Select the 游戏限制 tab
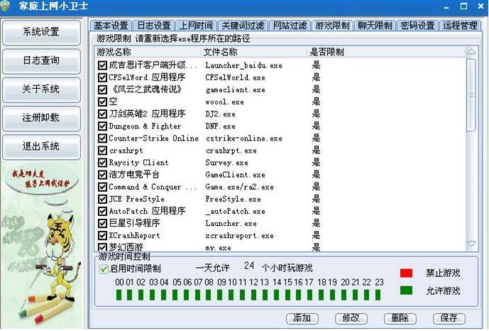 332,26
